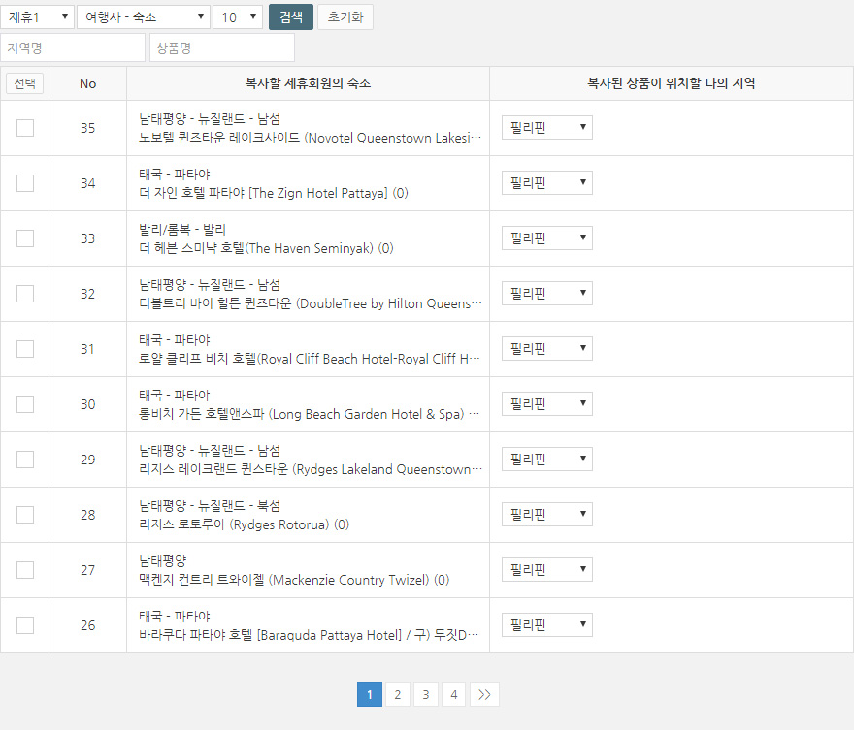Go to pagination page 2
The height and width of the screenshot is (730, 854).
[398, 695]
